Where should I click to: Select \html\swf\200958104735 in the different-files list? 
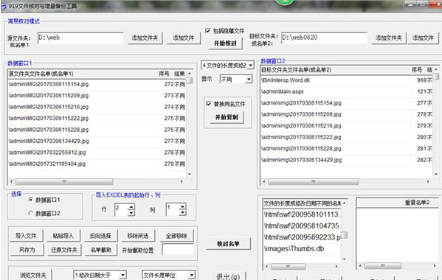pyautogui.click(x=302, y=225)
